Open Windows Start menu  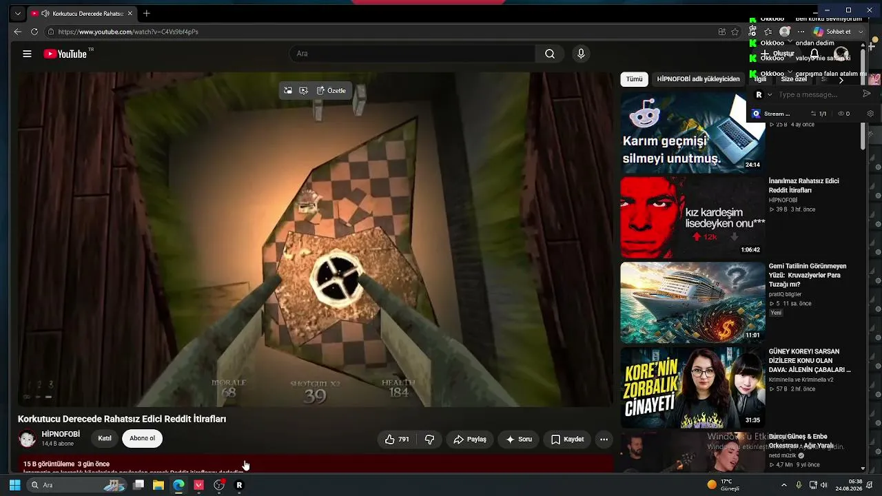point(14,485)
